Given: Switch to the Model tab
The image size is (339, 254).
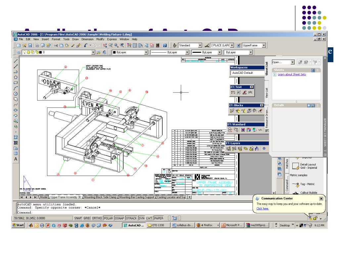Looking at the screenshot, I should 44,197.
